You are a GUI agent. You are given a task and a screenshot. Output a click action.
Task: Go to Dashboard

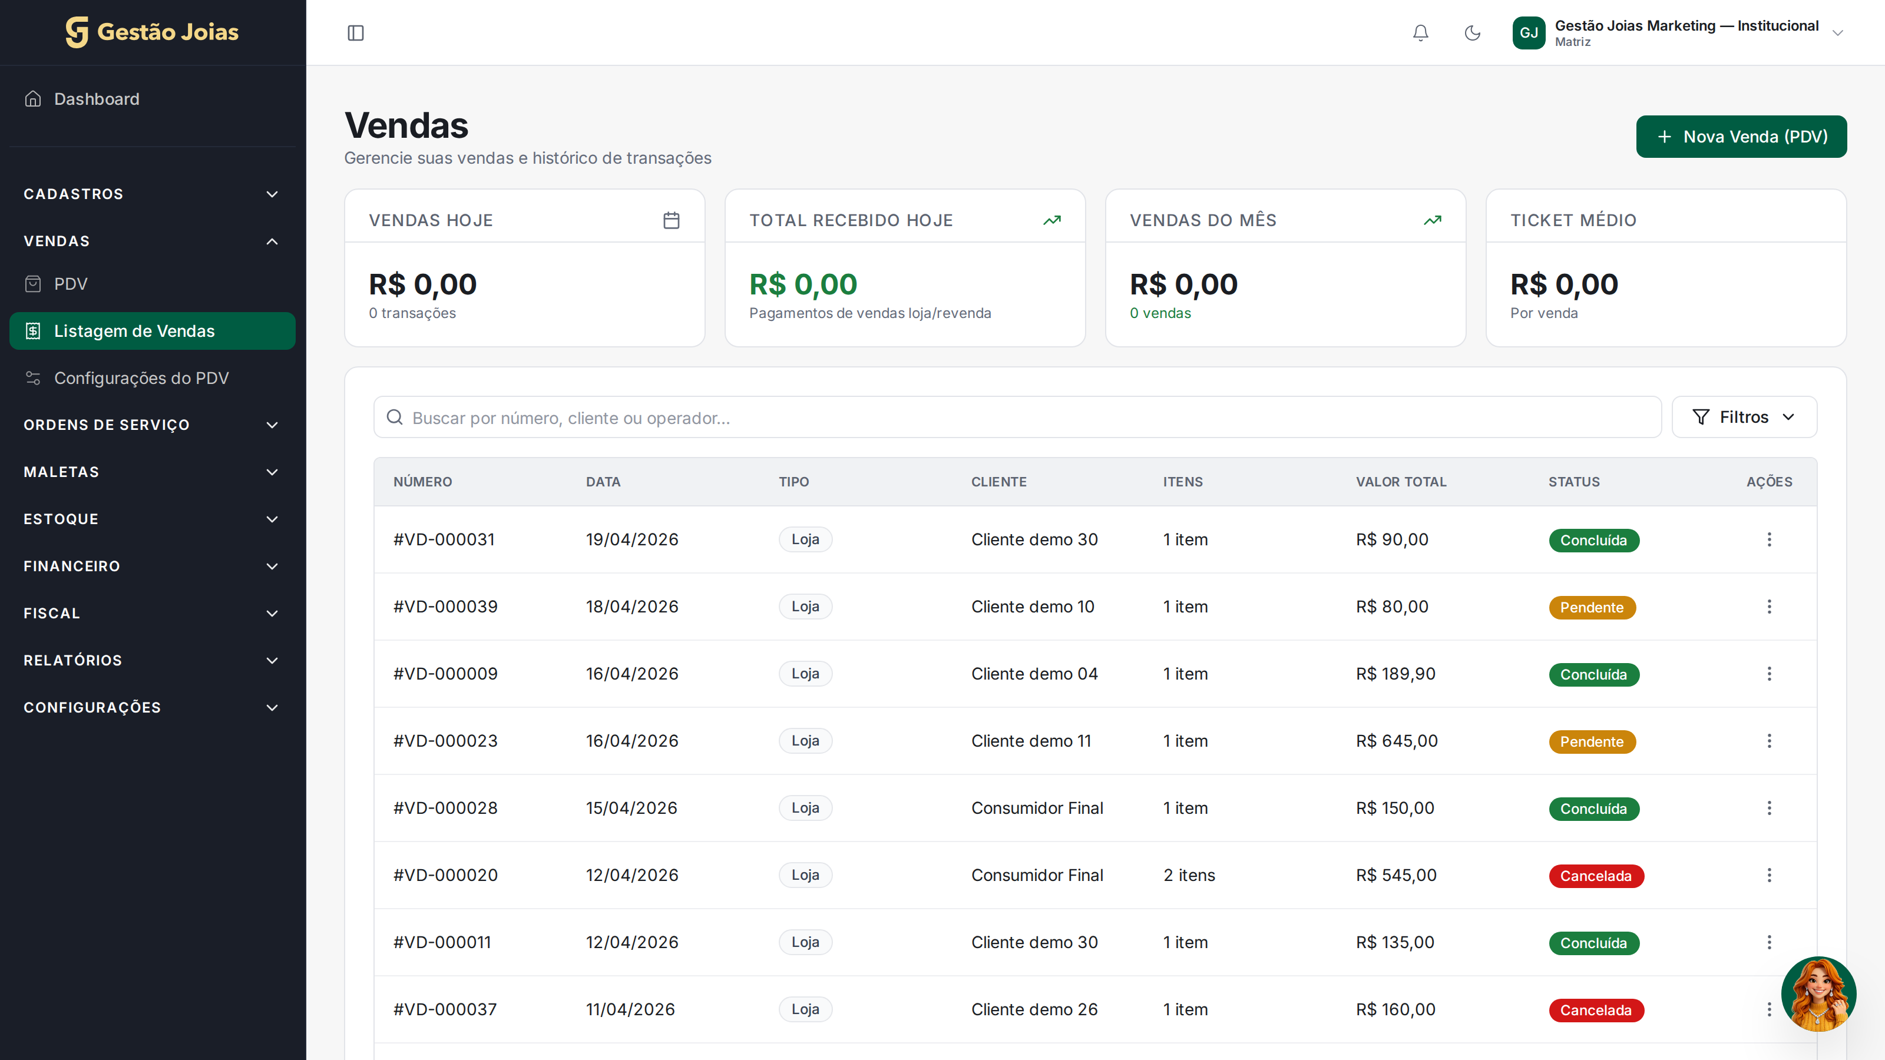[x=152, y=99]
